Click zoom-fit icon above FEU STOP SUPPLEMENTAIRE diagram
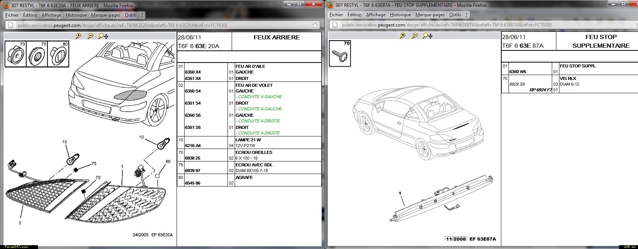Image resolution: width=638 pixels, height=249 pixels. pos(428,36)
